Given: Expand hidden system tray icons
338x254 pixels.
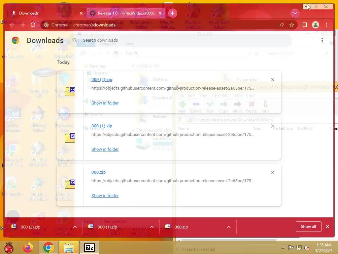Looking at the screenshot, I should (x=283, y=248).
